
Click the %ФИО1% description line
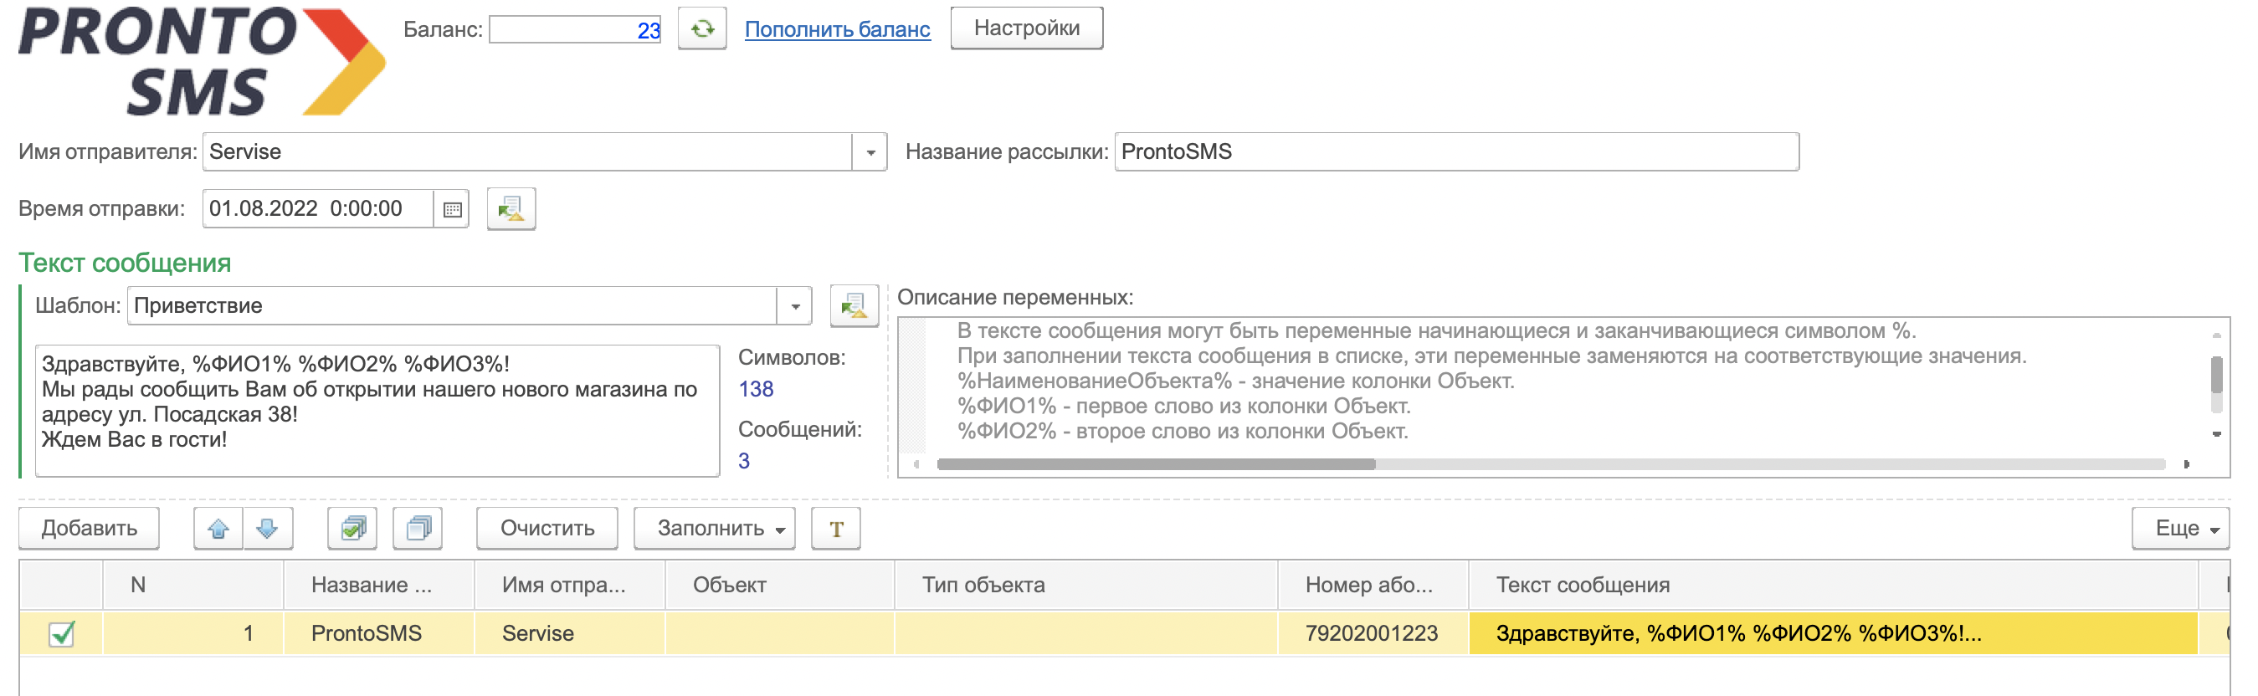point(1183,407)
